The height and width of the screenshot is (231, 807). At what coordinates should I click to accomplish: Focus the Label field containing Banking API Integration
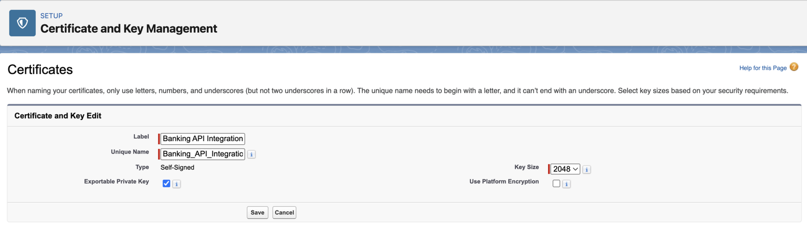tap(202, 139)
